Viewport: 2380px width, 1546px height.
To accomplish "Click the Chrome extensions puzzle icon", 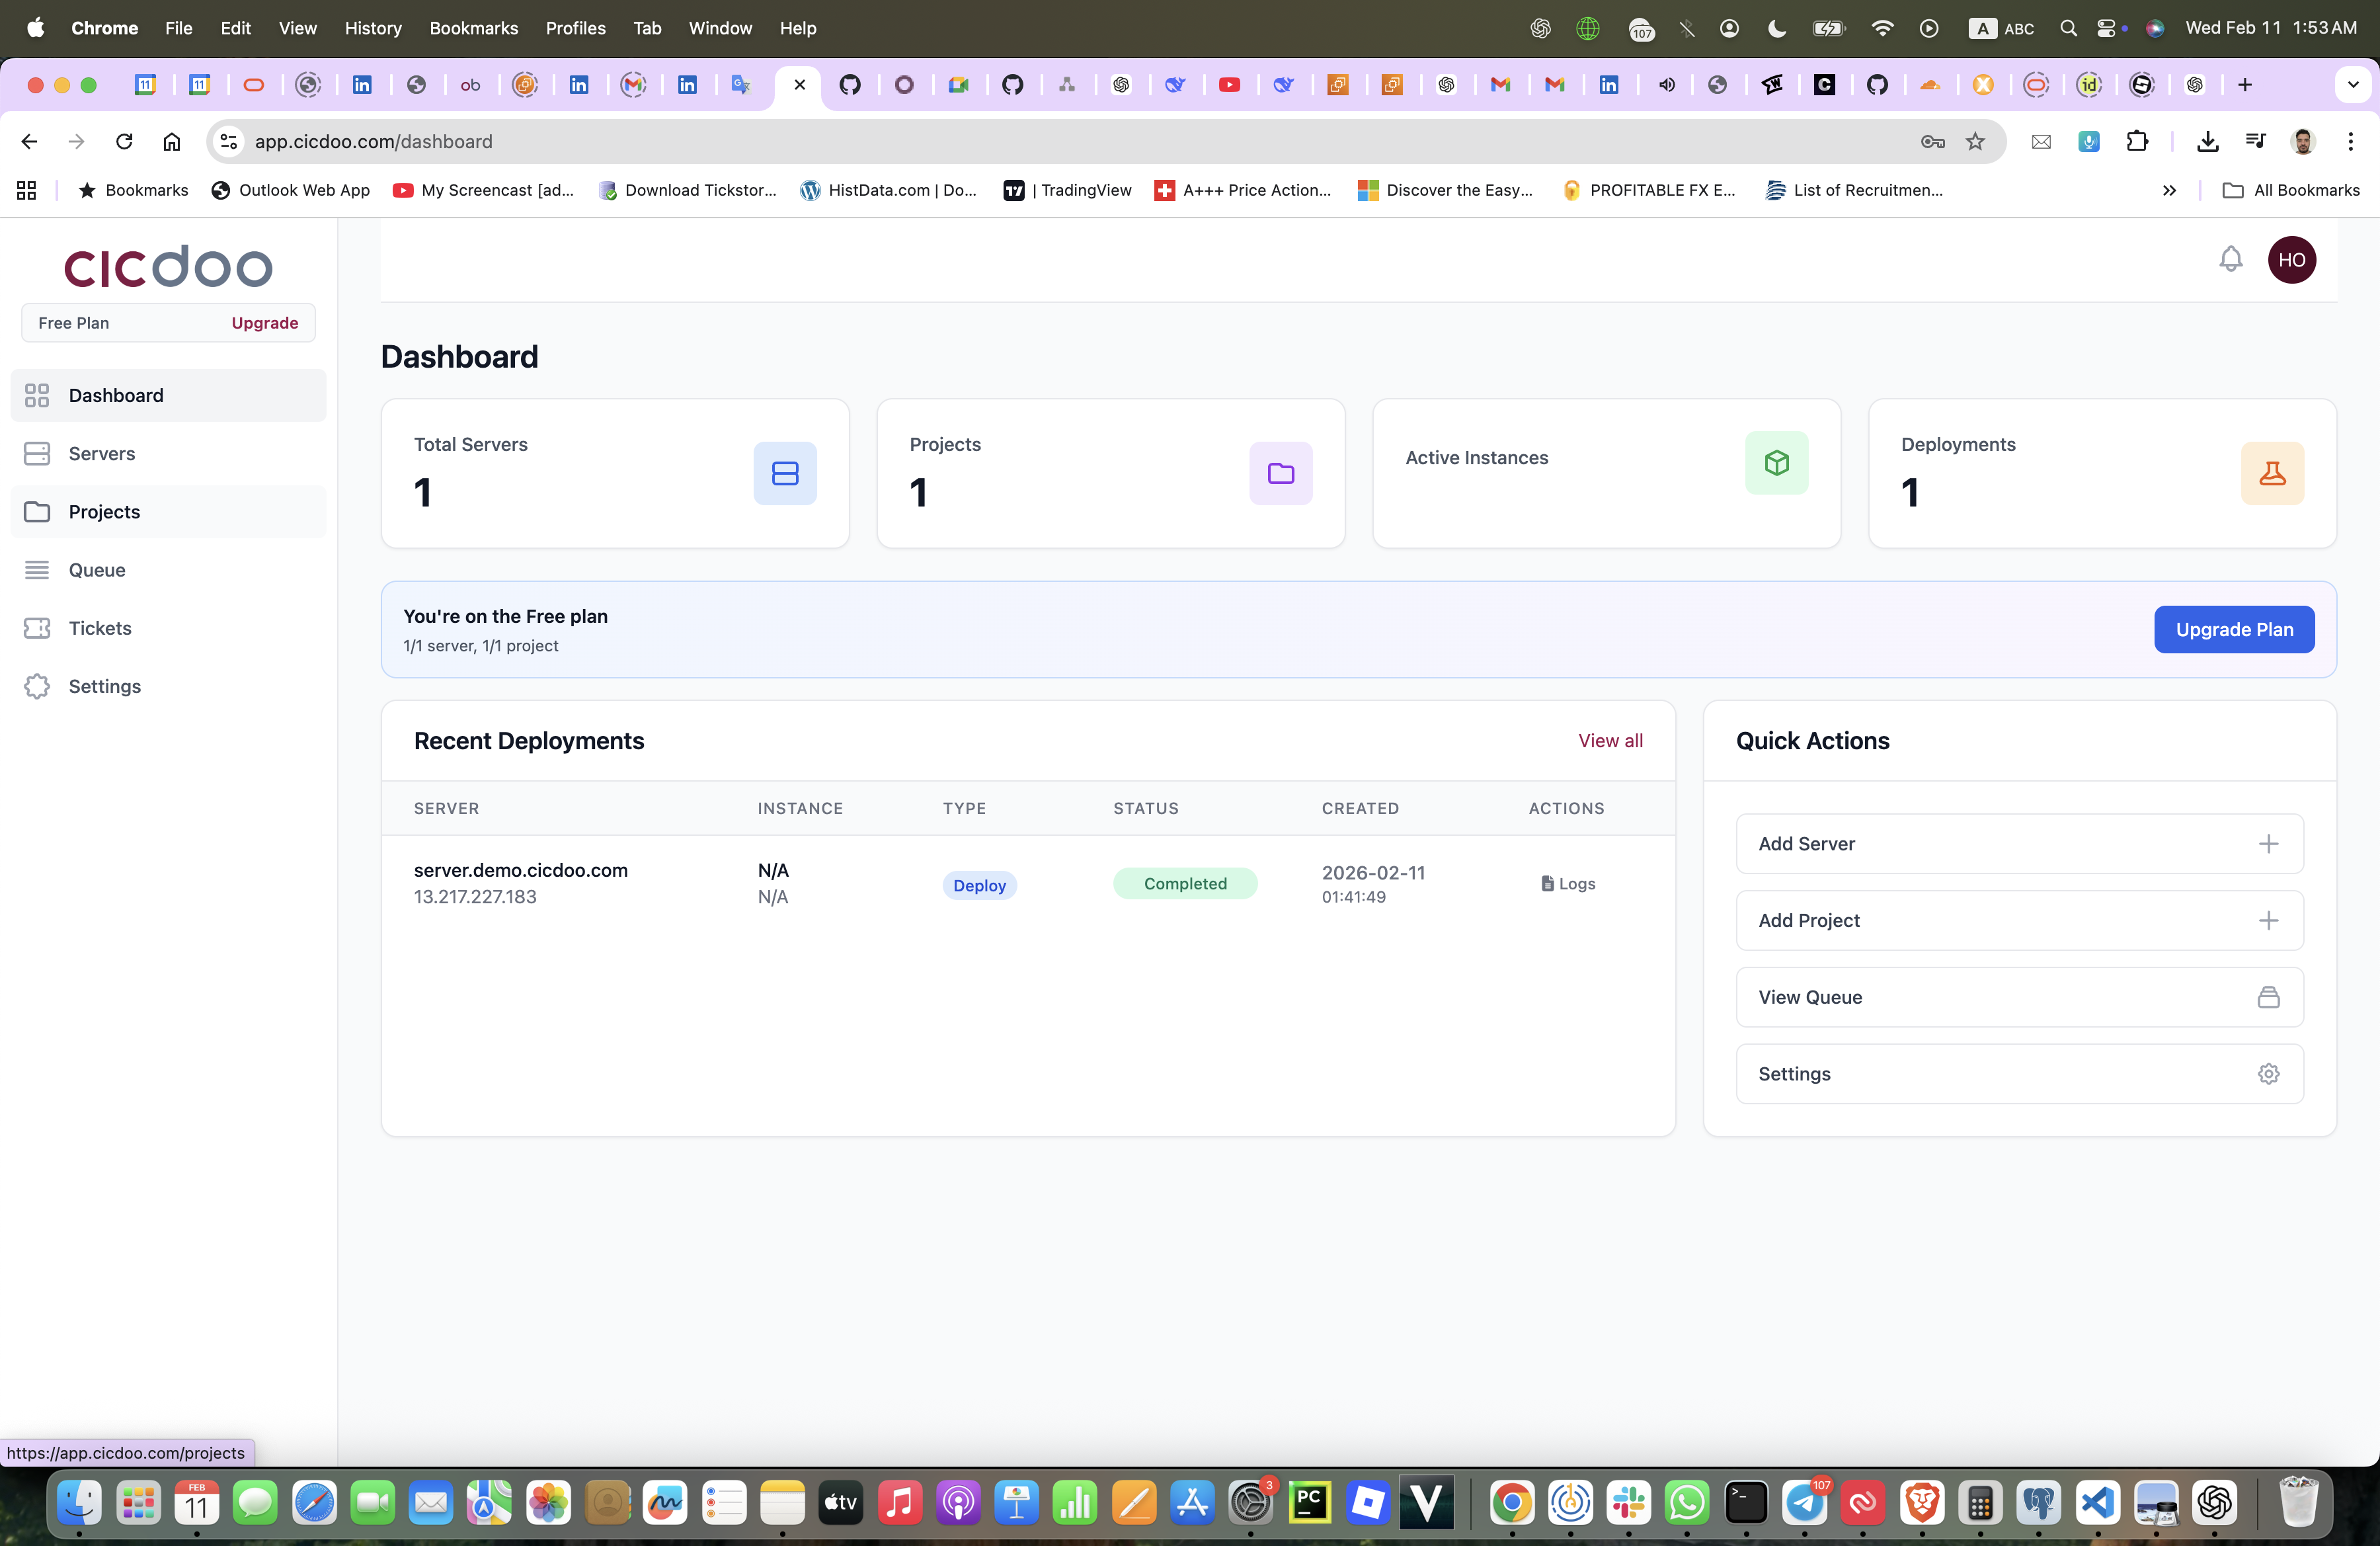I will (2137, 142).
